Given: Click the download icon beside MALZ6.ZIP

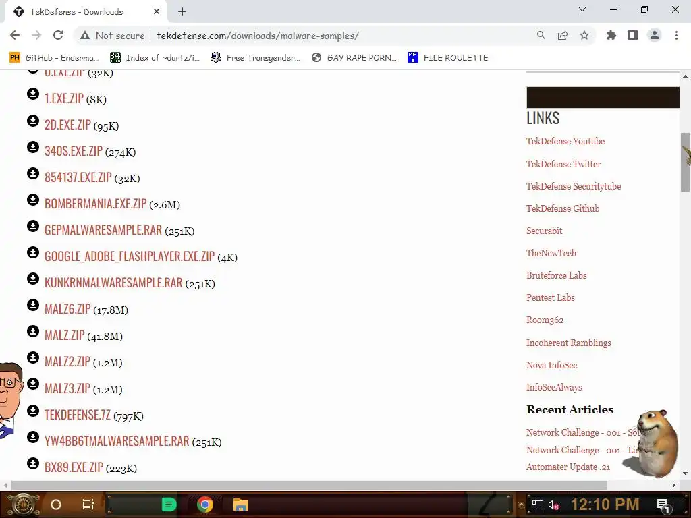Looking at the screenshot, I should pos(33,305).
